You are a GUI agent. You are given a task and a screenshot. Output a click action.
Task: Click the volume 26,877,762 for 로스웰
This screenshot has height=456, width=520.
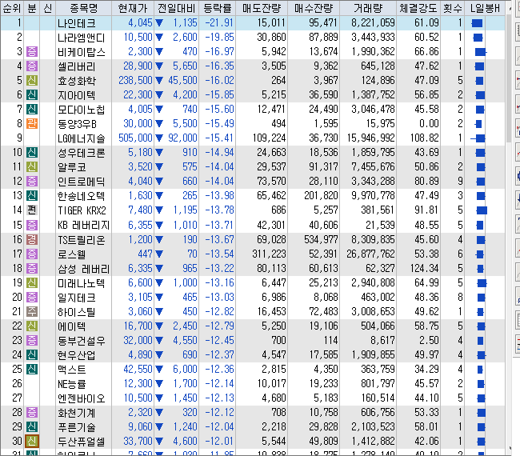pos(370,254)
